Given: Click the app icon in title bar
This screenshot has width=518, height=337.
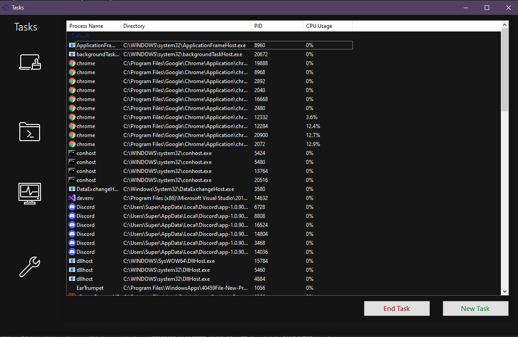Looking at the screenshot, I should [x=5, y=7].
